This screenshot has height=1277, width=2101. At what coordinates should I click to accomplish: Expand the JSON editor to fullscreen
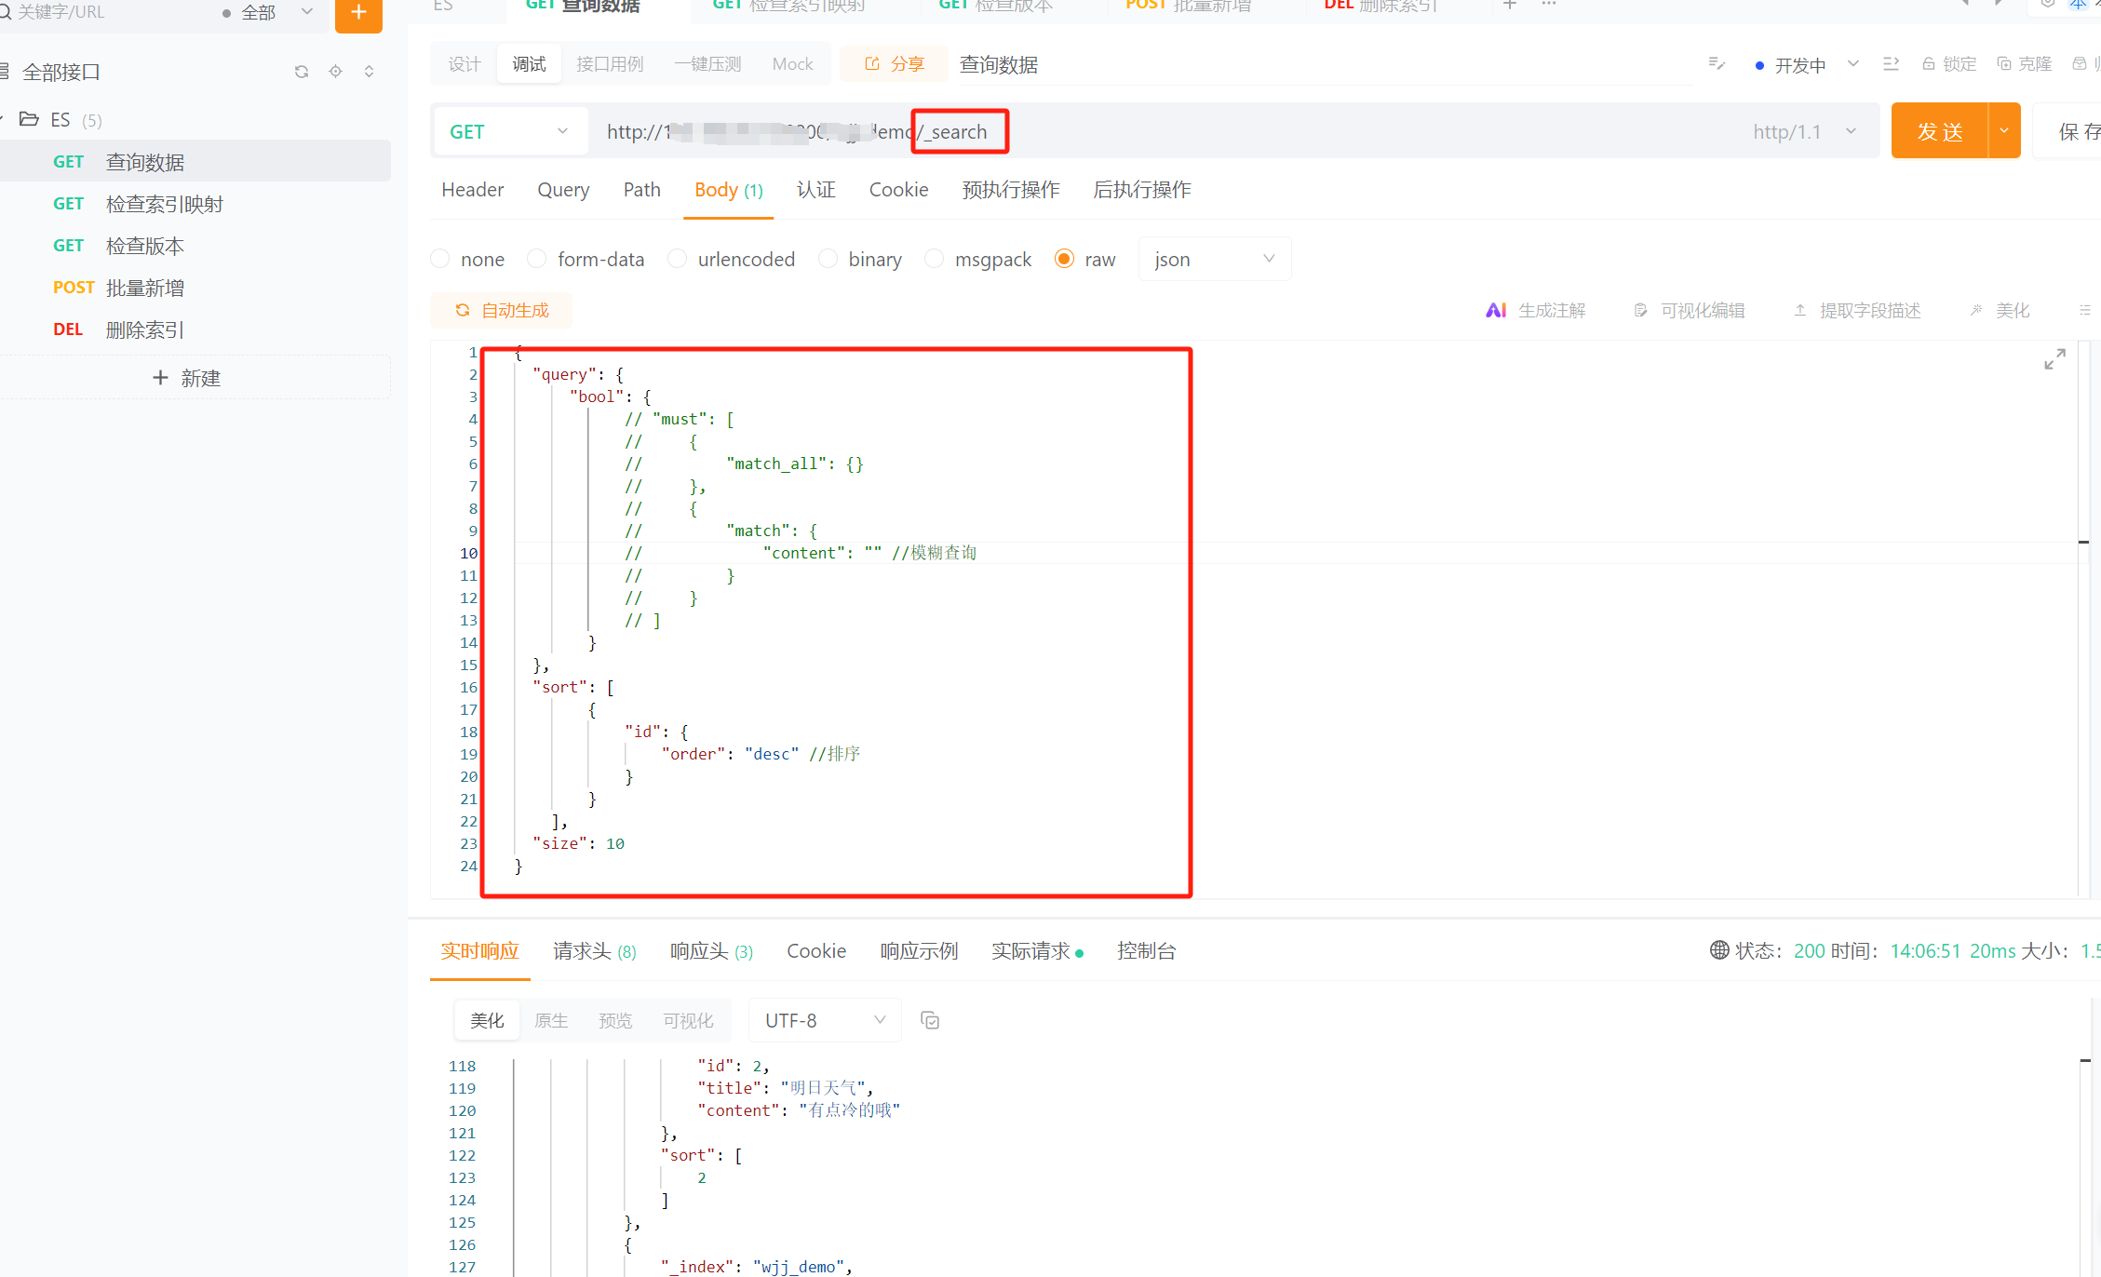click(x=2055, y=358)
